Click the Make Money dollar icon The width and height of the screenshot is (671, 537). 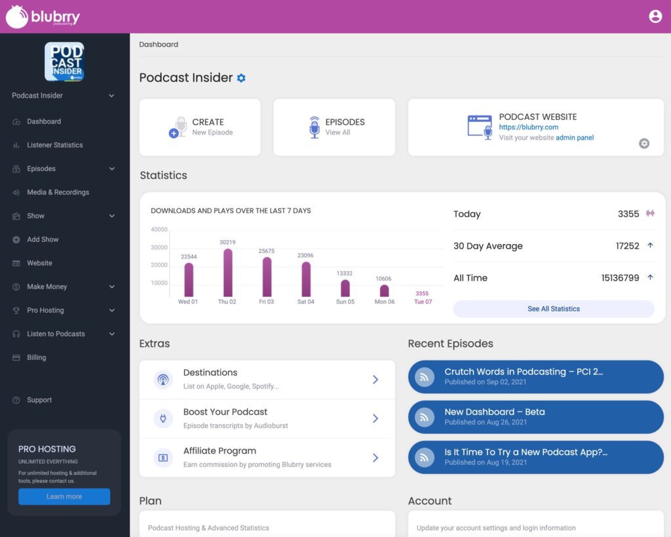click(16, 287)
